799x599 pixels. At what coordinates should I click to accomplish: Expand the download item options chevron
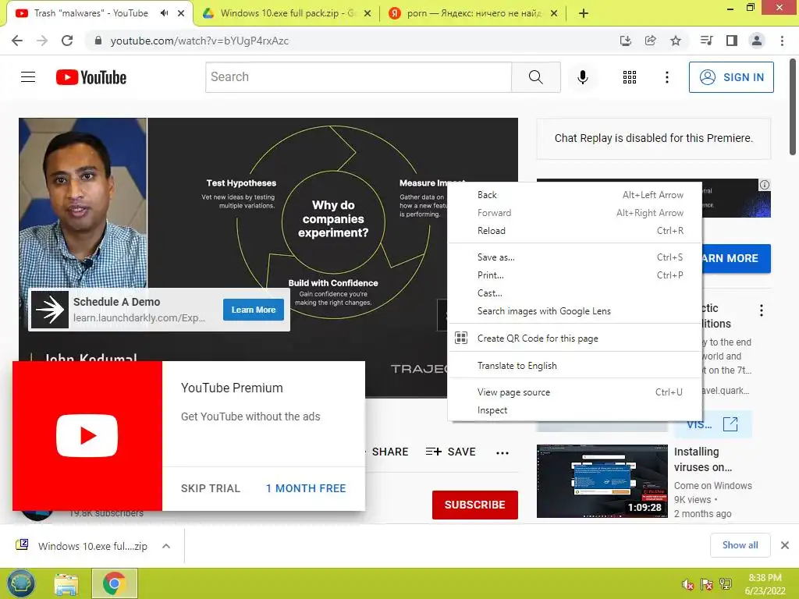(x=165, y=546)
